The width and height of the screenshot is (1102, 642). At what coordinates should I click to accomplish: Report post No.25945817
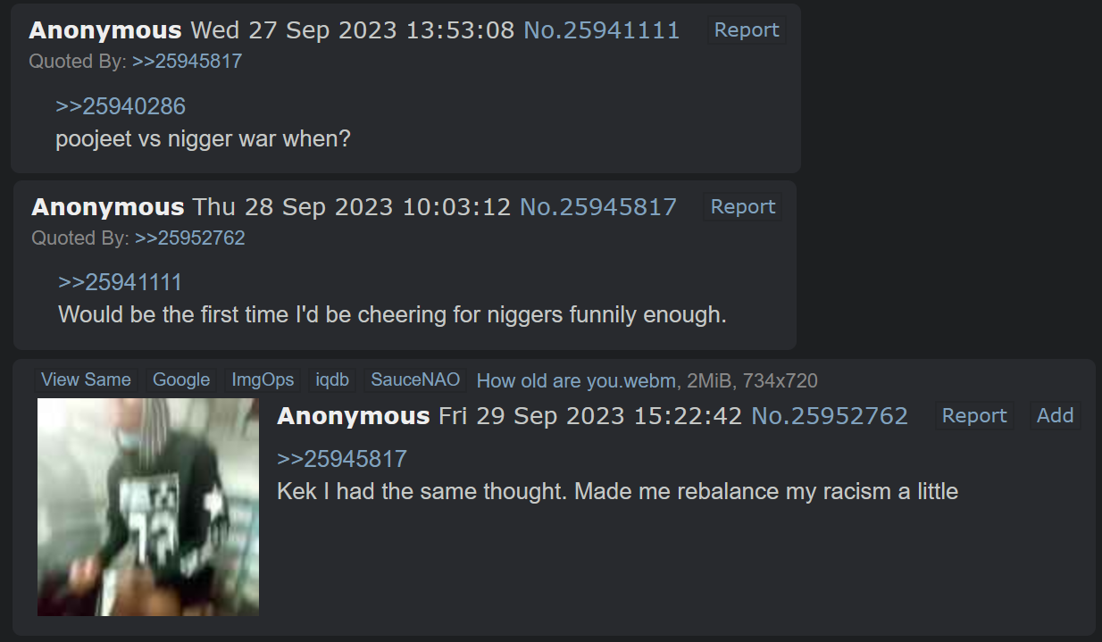[x=743, y=206]
